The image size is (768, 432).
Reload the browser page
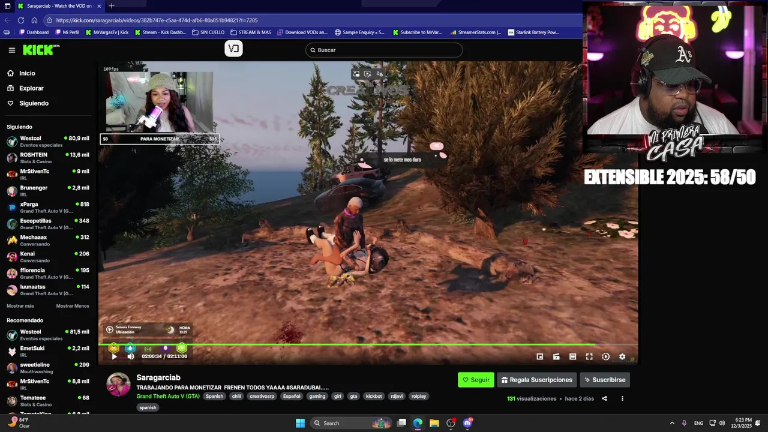(x=20, y=20)
